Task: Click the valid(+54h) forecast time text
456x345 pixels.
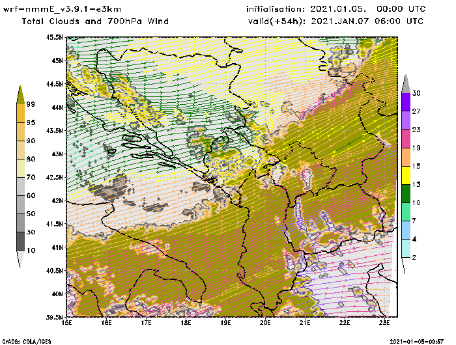Action: (335, 21)
